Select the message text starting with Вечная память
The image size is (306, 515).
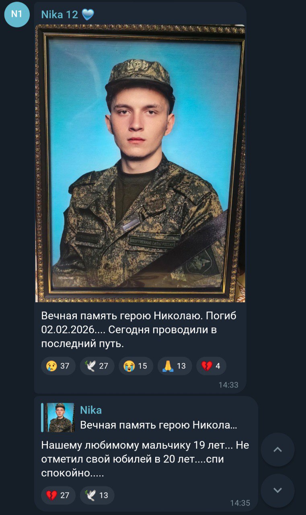tap(139, 330)
